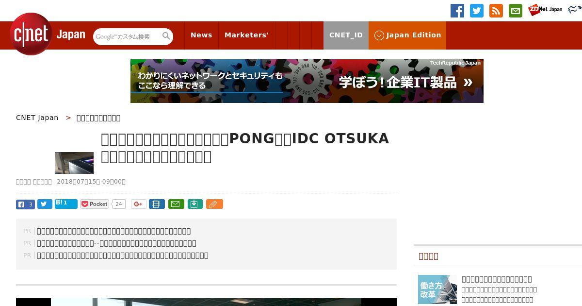Go to home via the CNET Japan logo

(47, 34)
